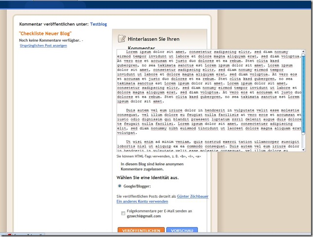Click the blue scrollbar thumb of the comment box
Screen dimensions: 313x237
pyautogui.click(x=303, y=94)
